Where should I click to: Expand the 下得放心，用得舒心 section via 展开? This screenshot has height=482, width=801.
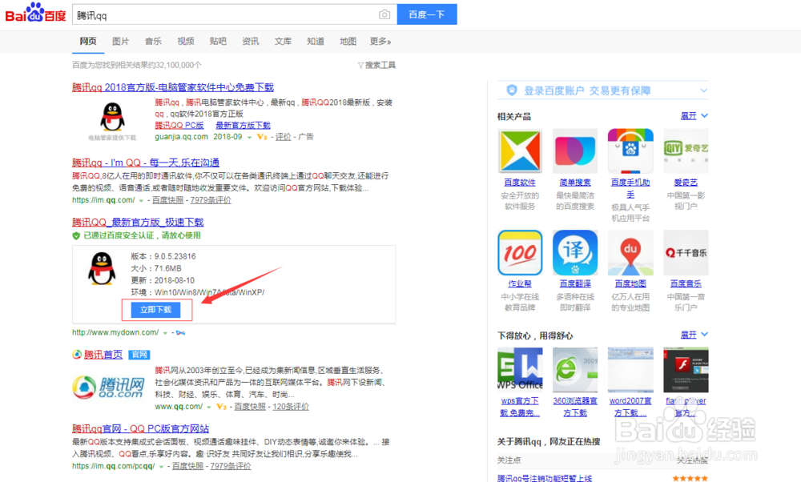coord(694,335)
